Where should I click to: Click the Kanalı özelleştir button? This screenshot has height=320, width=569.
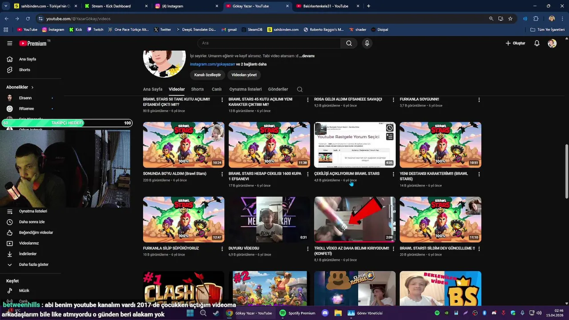click(x=208, y=75)
